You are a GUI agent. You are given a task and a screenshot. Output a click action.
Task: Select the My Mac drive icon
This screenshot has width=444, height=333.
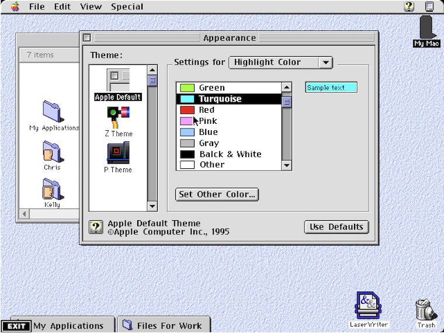point(426,27)
